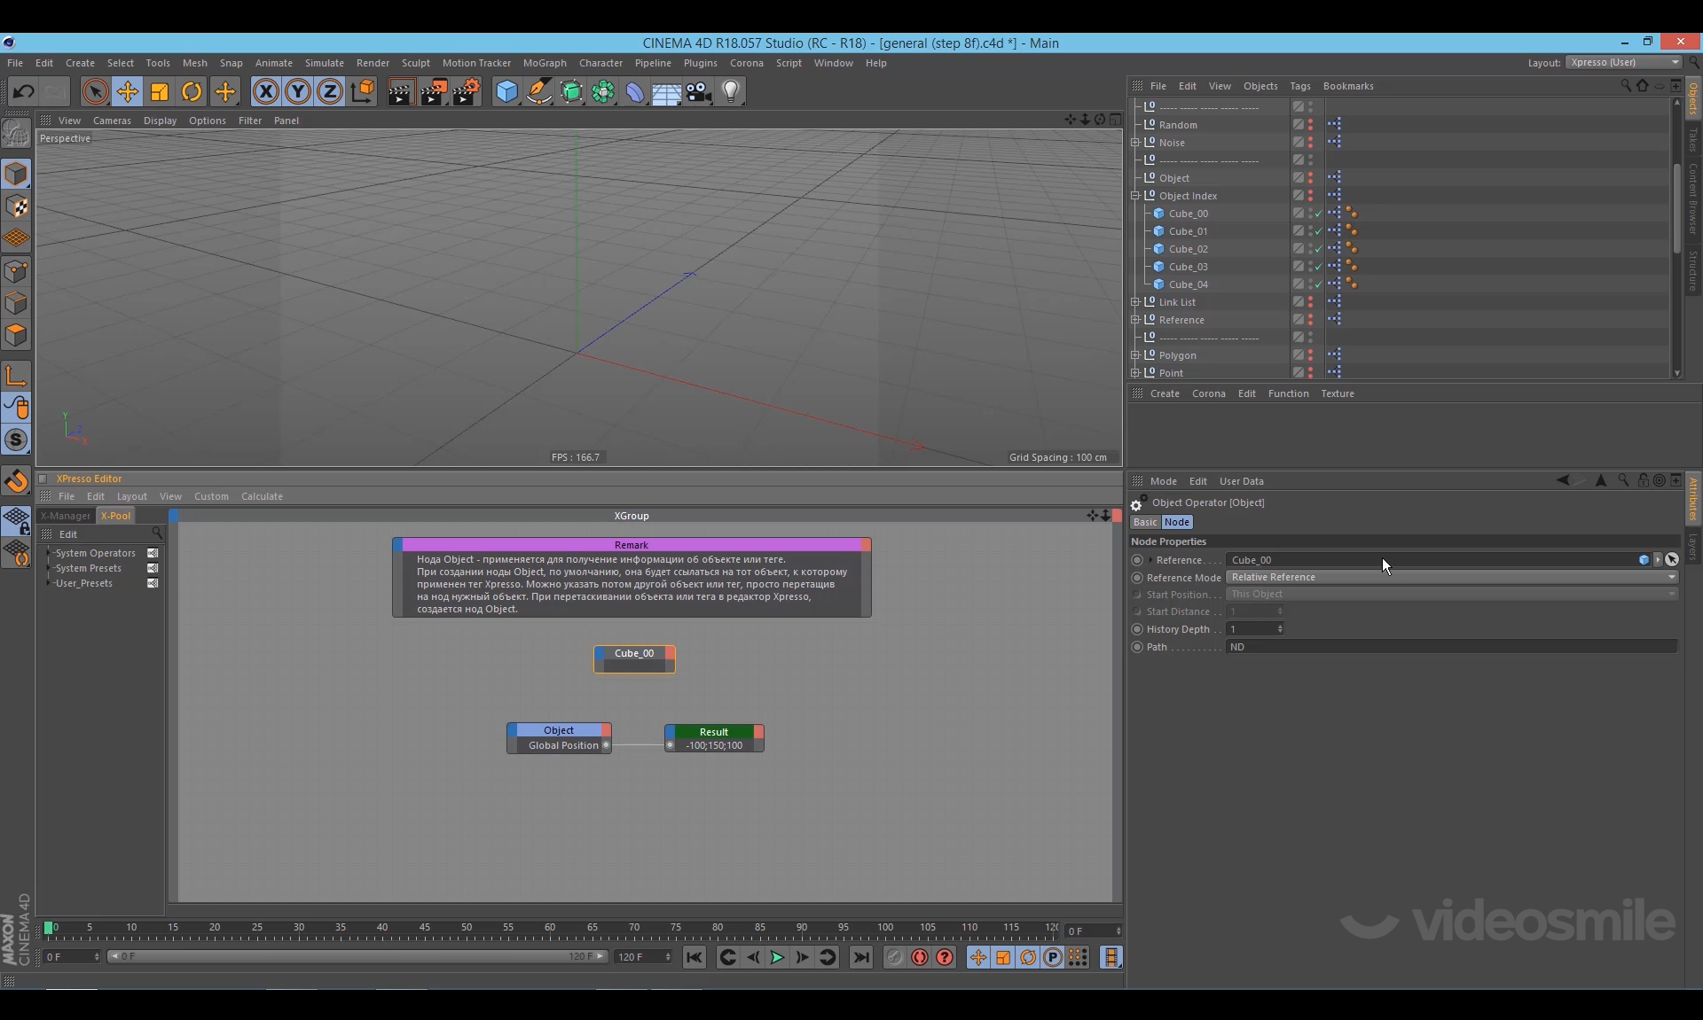This screenshot has width=1703, height=1020.
Task: Click the Basic tab in Attributes
Action: (x=1144, y=522)
